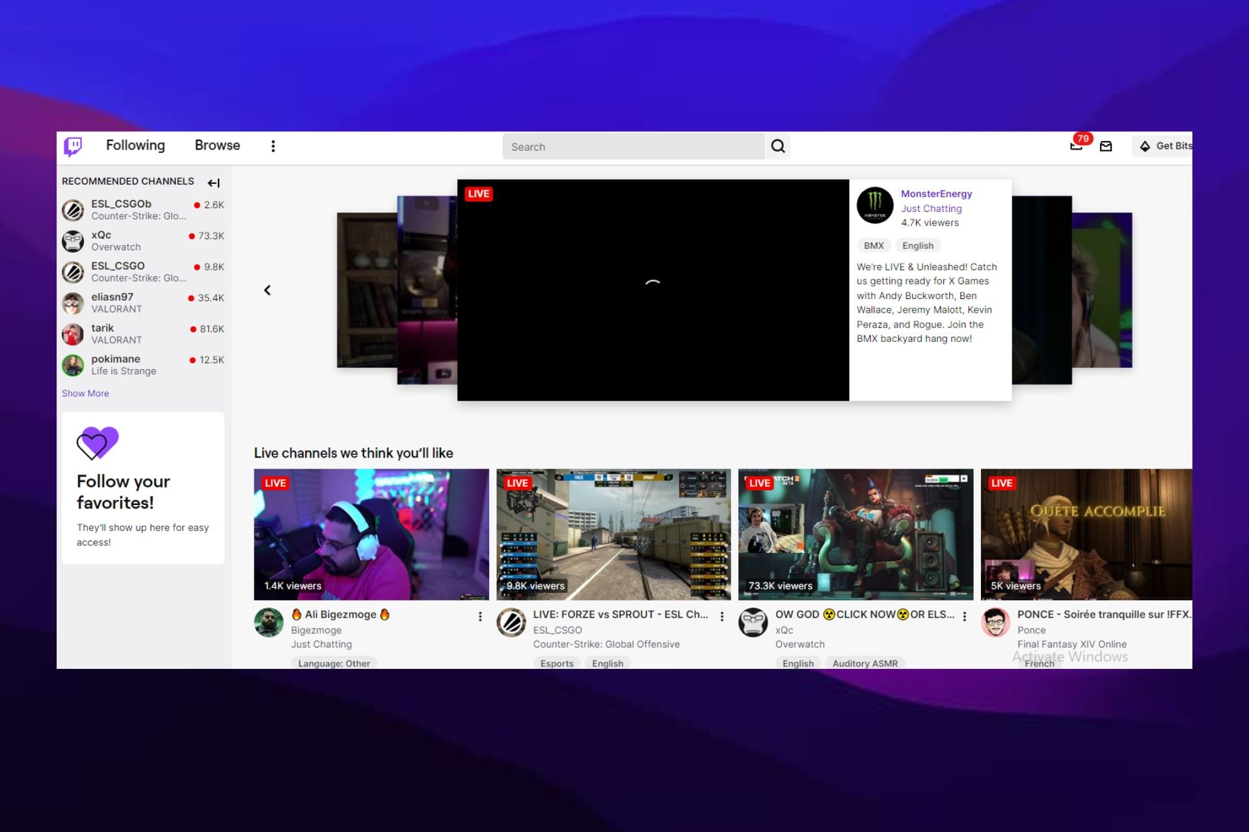The height and width of the screenshot is (832, 1249).
Task: Open notifications inbox with 79 badge
Action: (1078, 144)
